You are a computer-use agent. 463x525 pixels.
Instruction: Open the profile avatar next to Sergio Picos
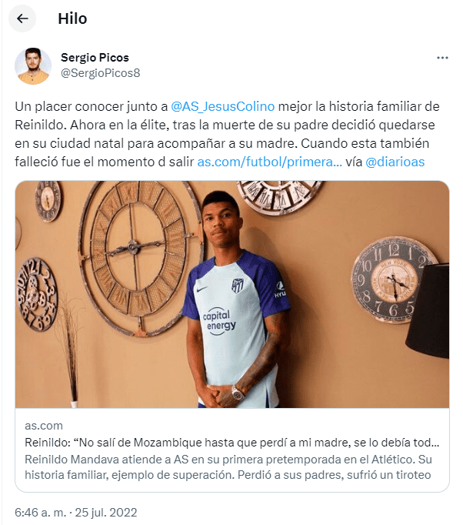click(33, 66)
